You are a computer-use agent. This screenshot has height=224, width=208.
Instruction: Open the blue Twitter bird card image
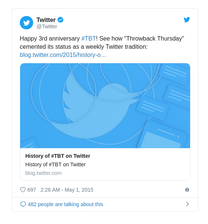point(105,106)
